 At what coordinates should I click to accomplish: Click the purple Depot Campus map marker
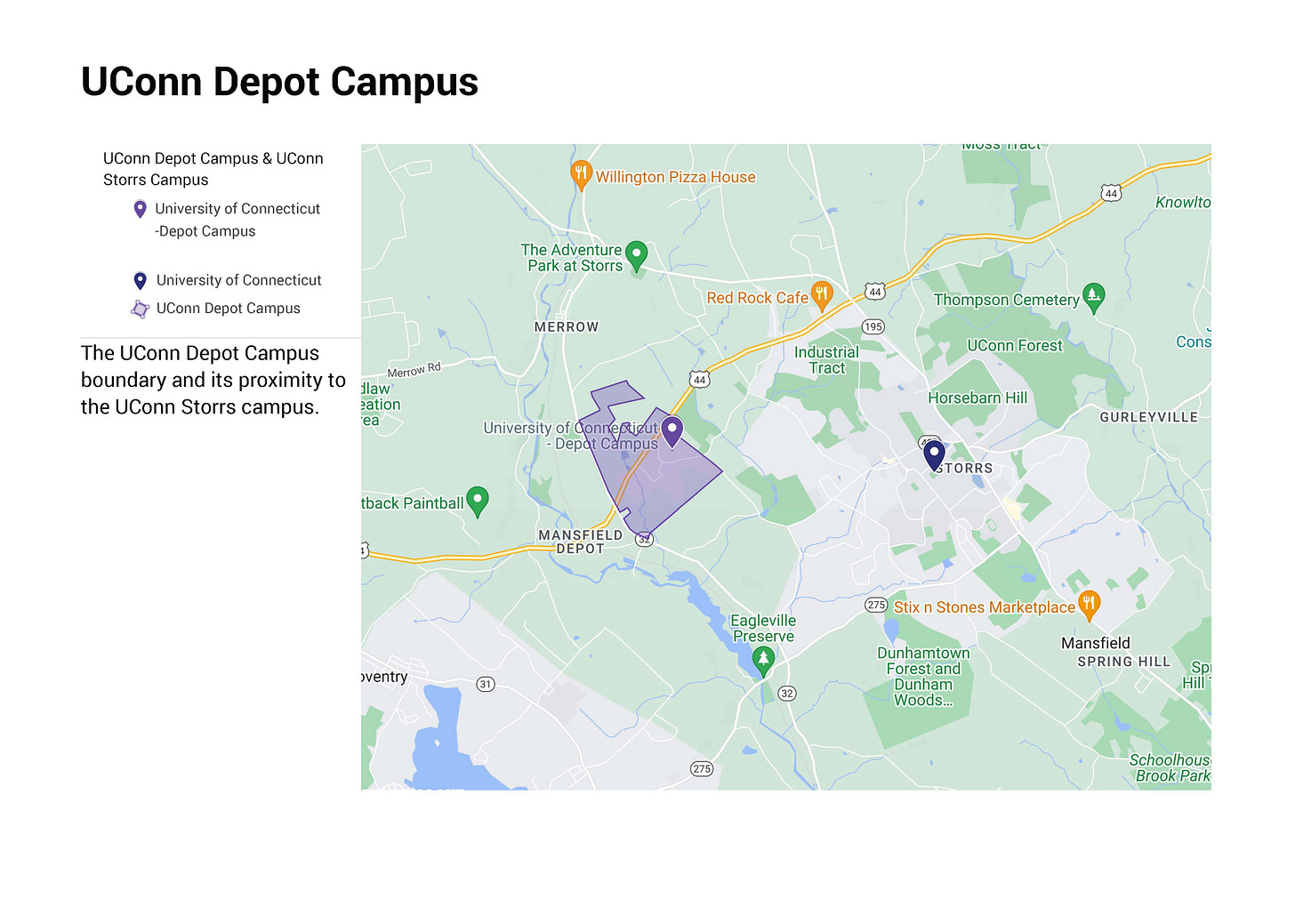click(x=672, y=431)
